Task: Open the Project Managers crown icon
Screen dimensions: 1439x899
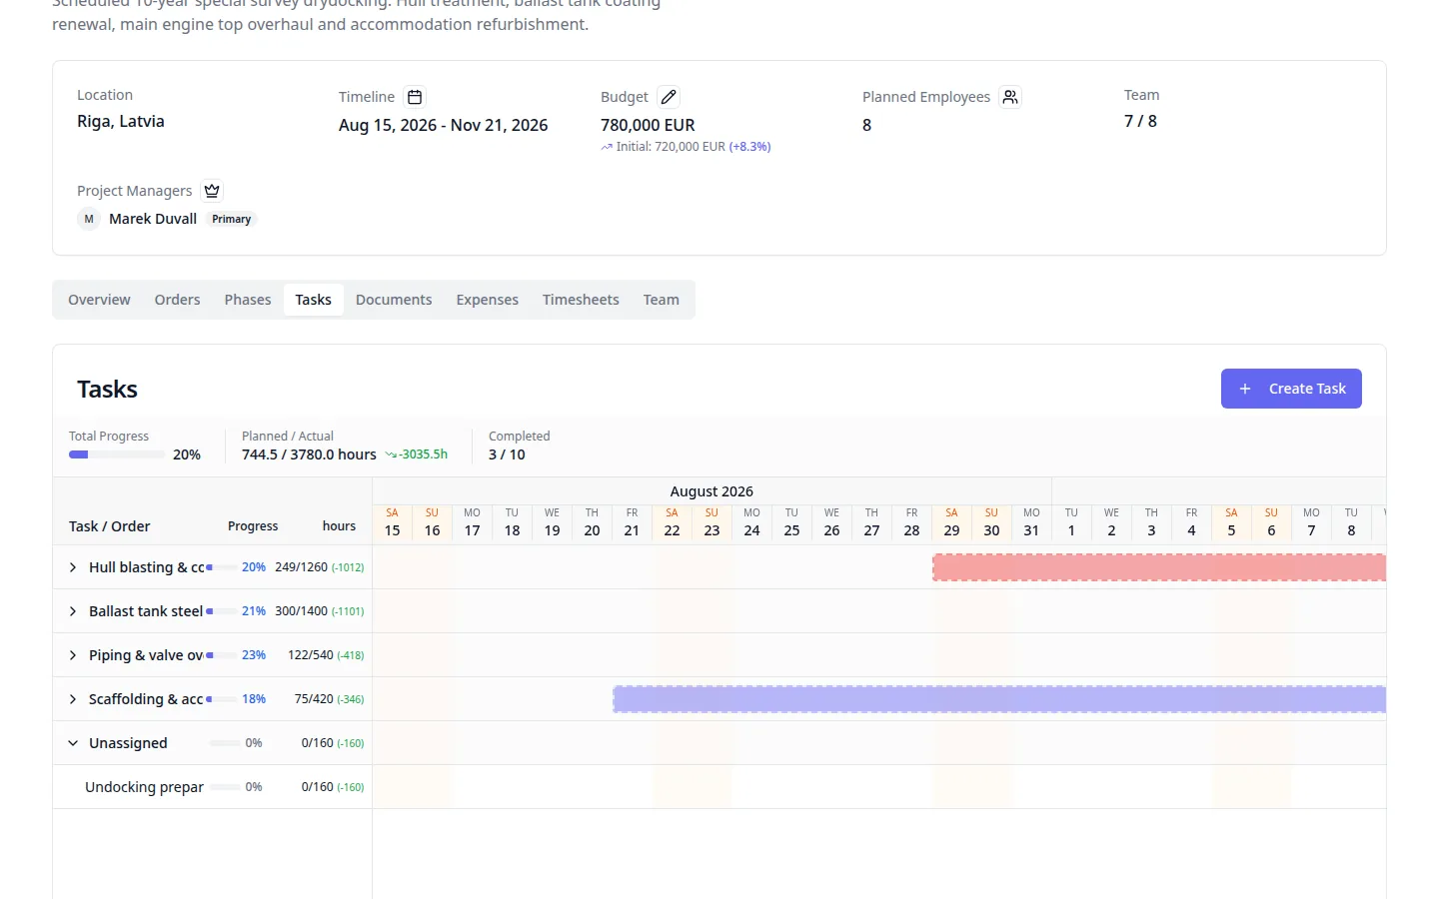Action: tap(212, 191)
